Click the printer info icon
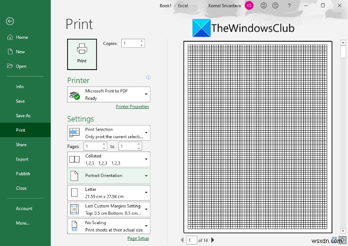Screen dimensions: 348x246 pos(148,78)
